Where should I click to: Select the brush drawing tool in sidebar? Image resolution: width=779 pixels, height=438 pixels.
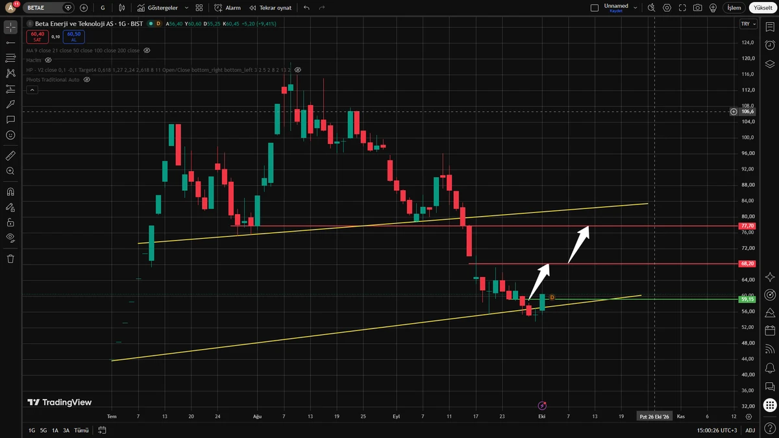[10, 104]
